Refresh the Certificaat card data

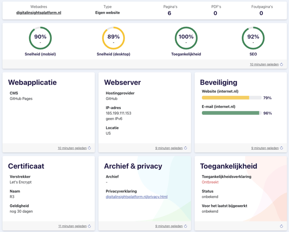pyautogui.click(x=89, y=226)
